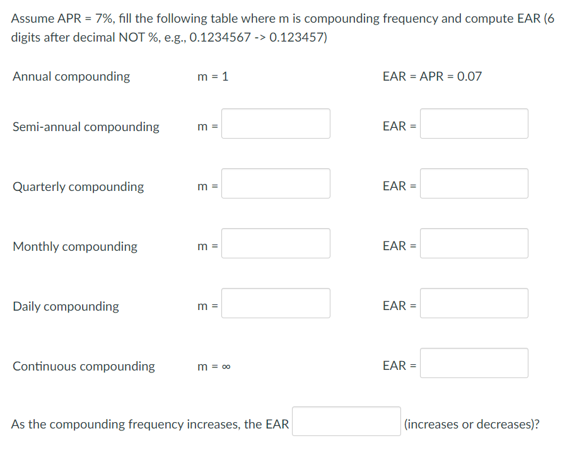Viewport: 577px width, 460px height.
Task: Click the Monthly compounding label
Action: pos(74,246)
